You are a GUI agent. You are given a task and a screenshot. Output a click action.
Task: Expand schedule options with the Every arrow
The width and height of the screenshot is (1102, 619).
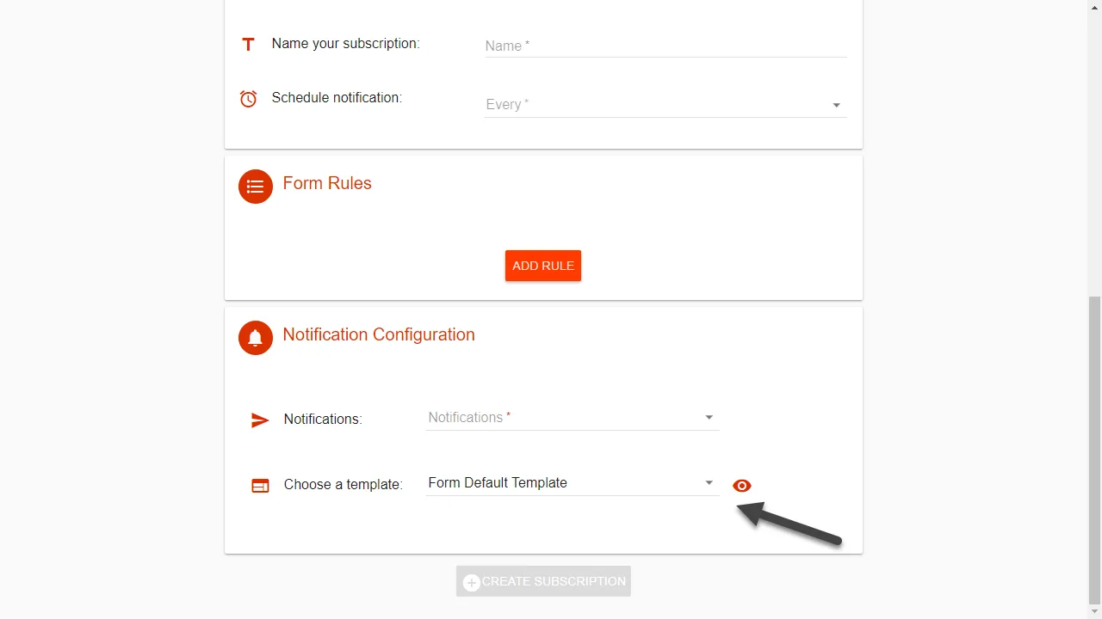[x=836, y=106]
